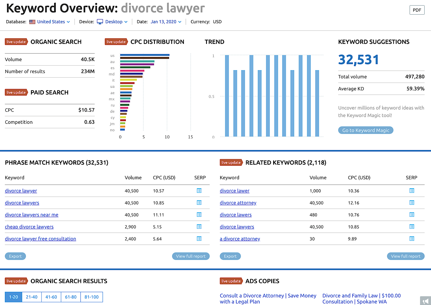The height and width of the screenshot is (305, 431).
Task: Click the top us bar in CPC chart
Action: pos(145,55)
